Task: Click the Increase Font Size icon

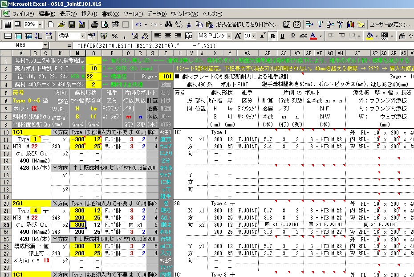Action: pos(238,36)
